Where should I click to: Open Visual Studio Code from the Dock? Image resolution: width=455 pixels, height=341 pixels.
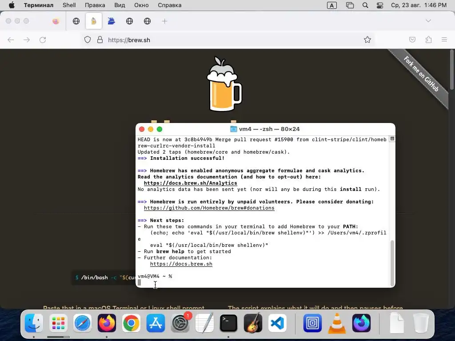pos(277,323)
